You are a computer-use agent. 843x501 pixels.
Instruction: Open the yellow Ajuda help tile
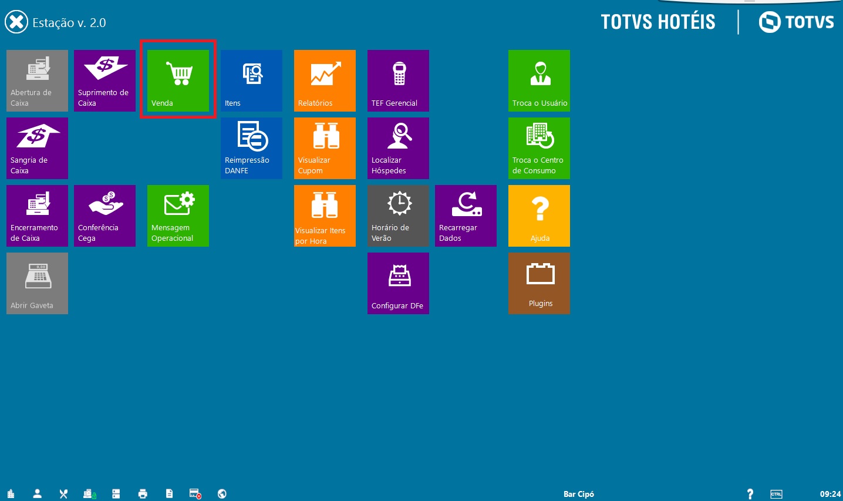click(x=539, y=216)
